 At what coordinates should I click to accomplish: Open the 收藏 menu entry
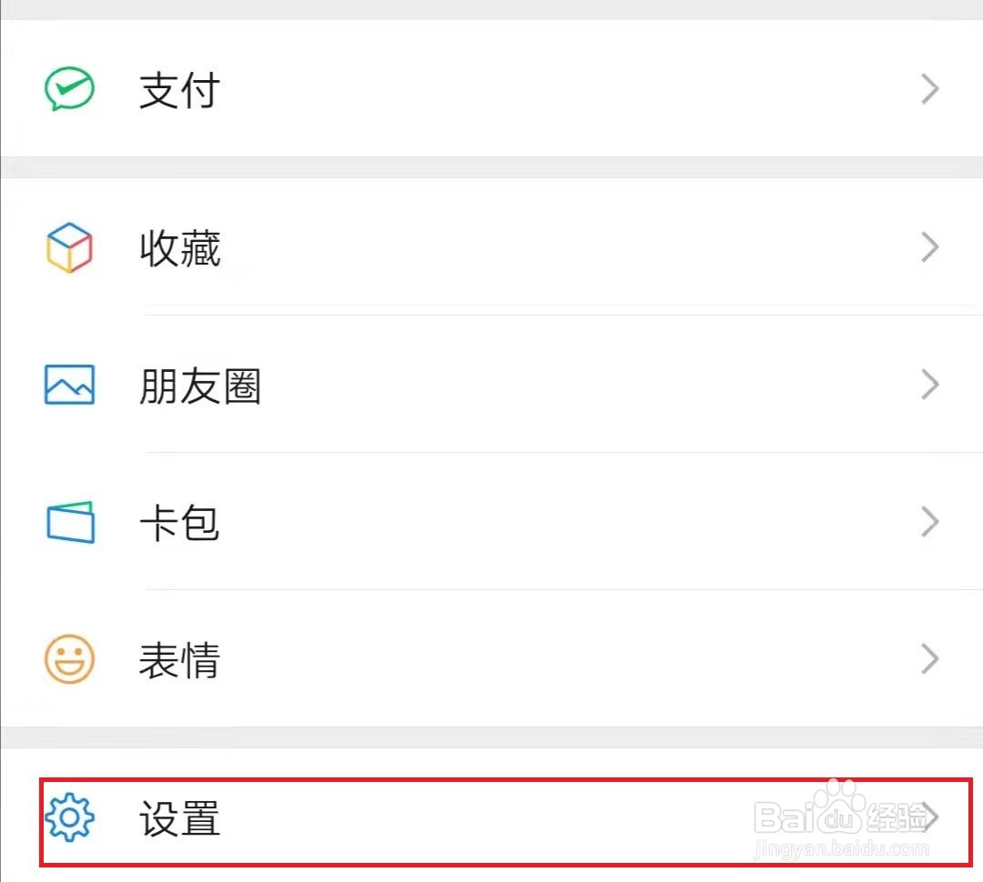pyautogui.click(x=180, y=248)
